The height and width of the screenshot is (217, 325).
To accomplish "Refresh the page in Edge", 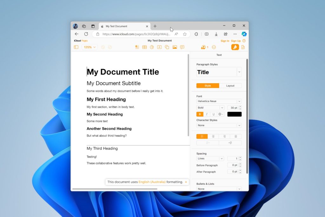I will (x=86, y=34).
